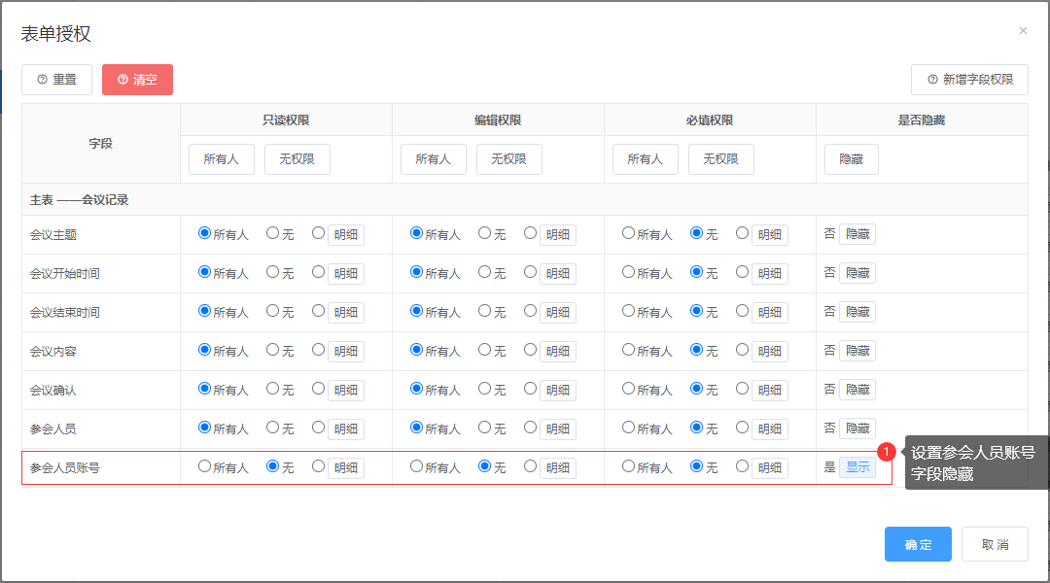The height and width of the screenshot is (583, 1050).
Task: Hide the 会议主题 field
Action: point(857,234)
